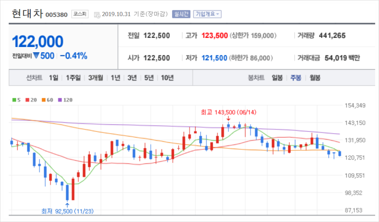Click the 실시간 button
This screenshot has width=379, height=222.
(x=181, y=14)
